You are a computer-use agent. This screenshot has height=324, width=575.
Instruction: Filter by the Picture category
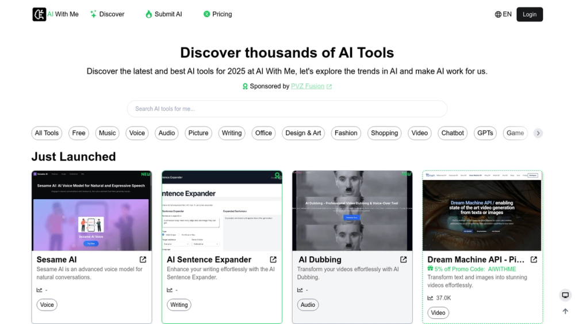[198, 133]
